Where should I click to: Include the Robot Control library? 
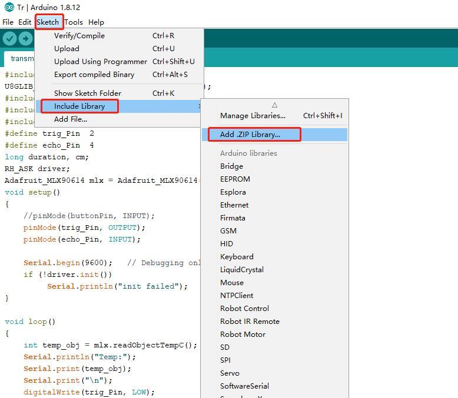tap(274, 309)
